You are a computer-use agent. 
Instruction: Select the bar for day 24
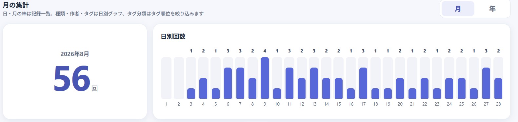[449, 78]
